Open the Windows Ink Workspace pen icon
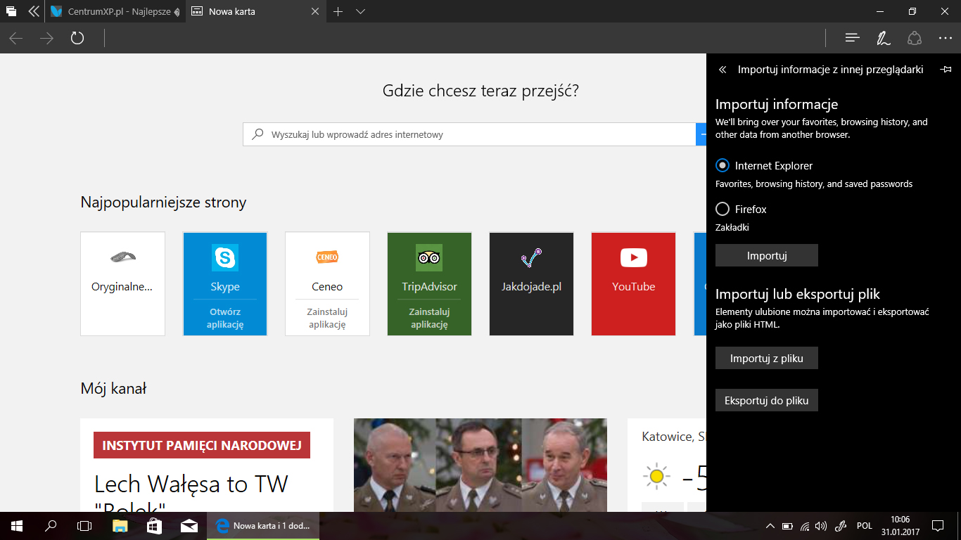961x540 pixels. click(x=840, y=526)
